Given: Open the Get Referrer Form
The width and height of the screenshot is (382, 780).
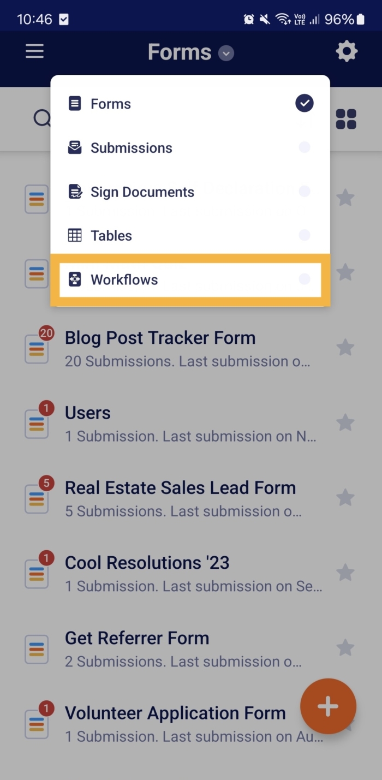Looking at the screenshot, I should [136, 638].
